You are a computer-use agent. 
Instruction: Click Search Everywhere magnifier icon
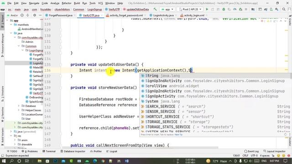(284, 9)
